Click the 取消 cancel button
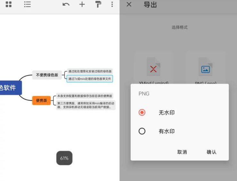The width and height of the screenshot is (237, 181). point(182,152)
